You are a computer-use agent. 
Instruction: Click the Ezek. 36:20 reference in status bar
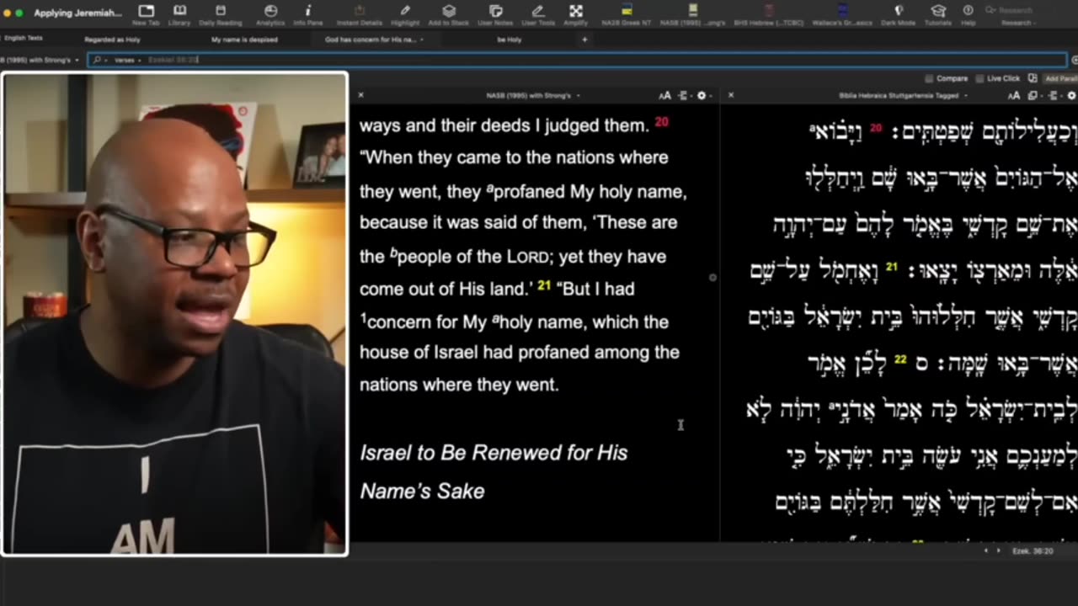[x=1033, y=550]
